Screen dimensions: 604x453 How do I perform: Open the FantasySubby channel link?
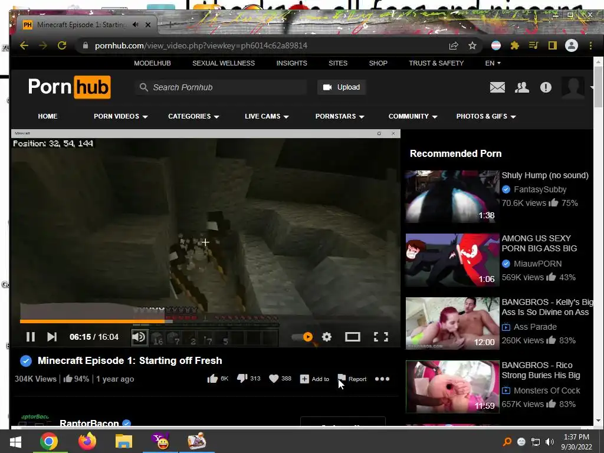click(x=540, y=189)
